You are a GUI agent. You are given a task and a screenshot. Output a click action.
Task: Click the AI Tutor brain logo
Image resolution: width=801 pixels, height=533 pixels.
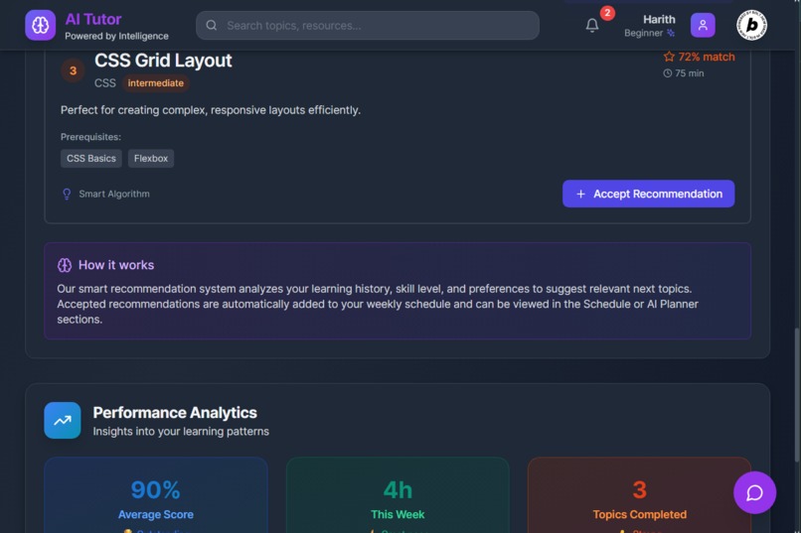point(41,25)
